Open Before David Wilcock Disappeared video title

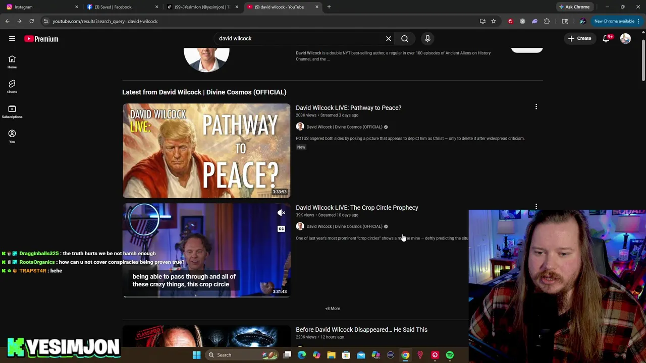coord(361,329)
